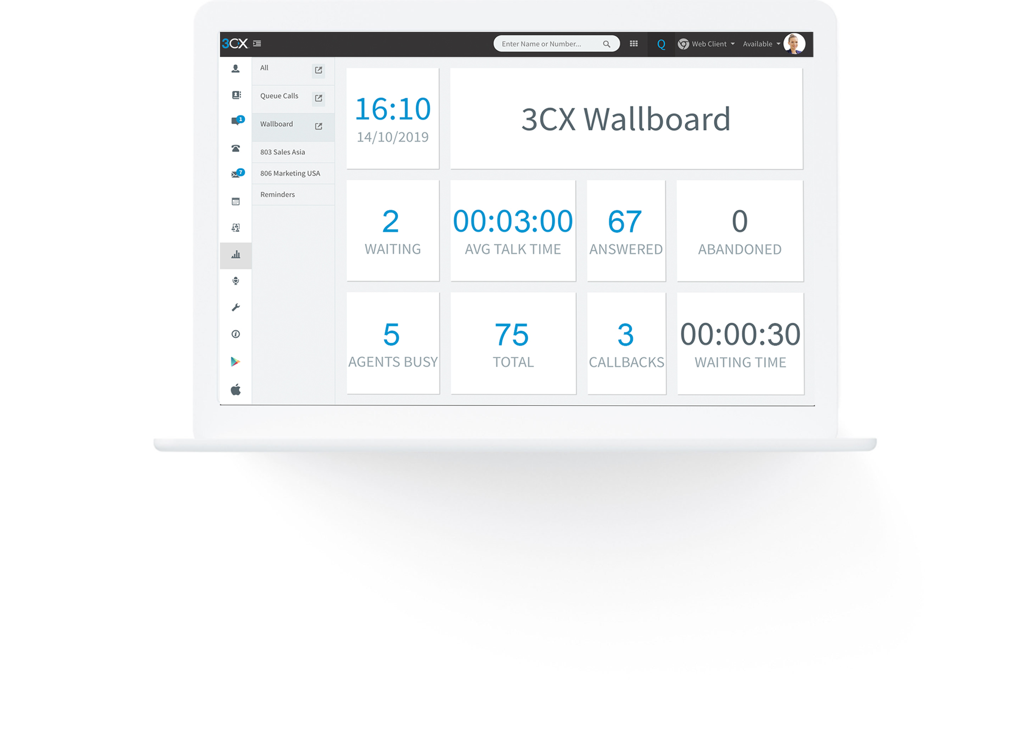The width and height of the screenshot is (1031, 736).
Task: Click the information/about sidebar icon
Action: (236, 334)
